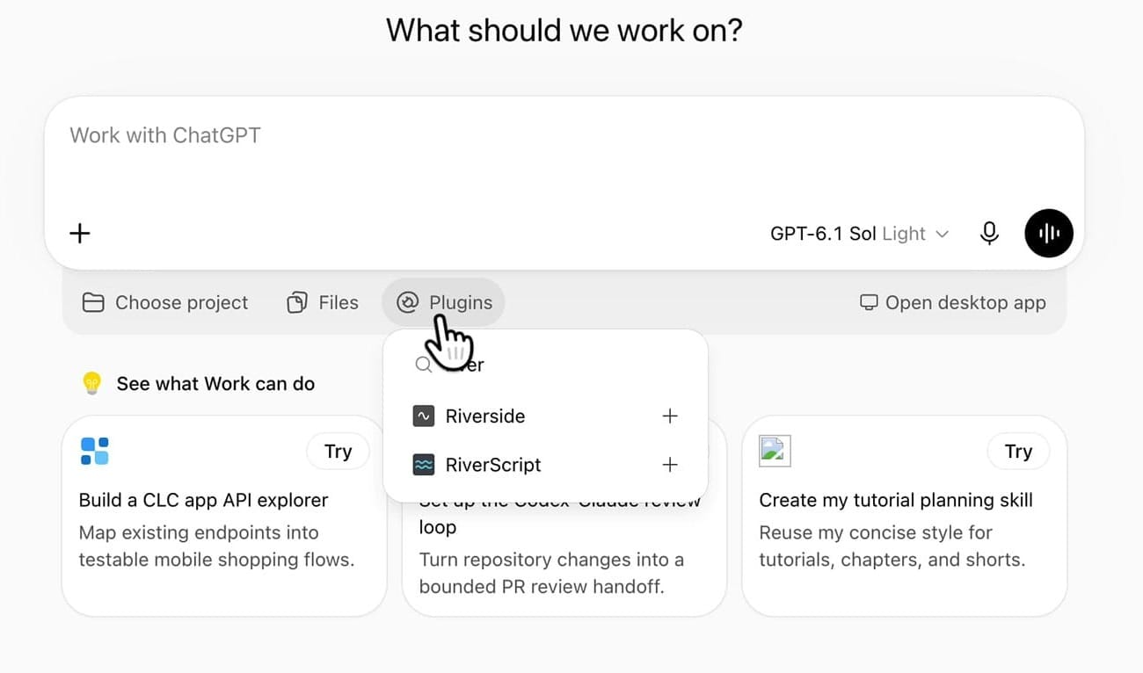Open See what Work can do
Viewport: 1143px width, 673px height.
click(x=215, y=384)
